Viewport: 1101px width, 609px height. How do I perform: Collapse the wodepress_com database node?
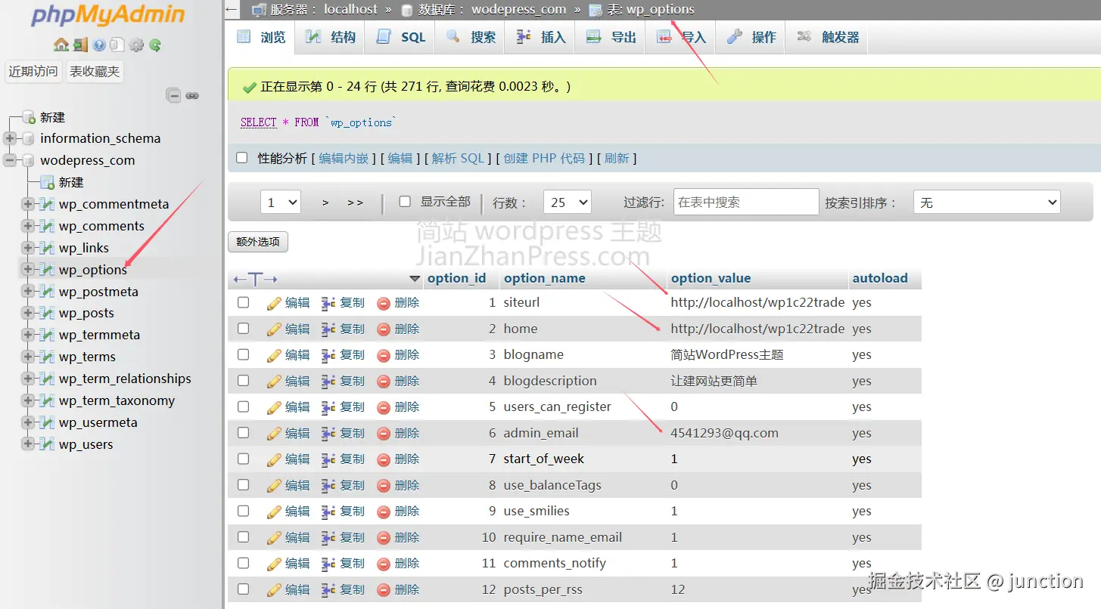pyautogui.click(x=10, y=160)
